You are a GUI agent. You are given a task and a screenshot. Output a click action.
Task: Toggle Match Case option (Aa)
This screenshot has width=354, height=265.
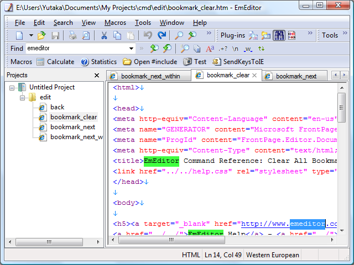tap(210, 49)
